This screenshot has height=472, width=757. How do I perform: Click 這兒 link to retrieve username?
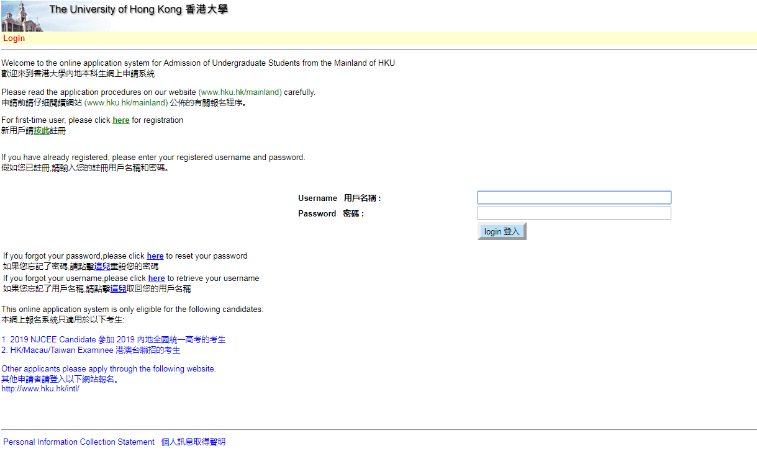click(x=118, y=289)
